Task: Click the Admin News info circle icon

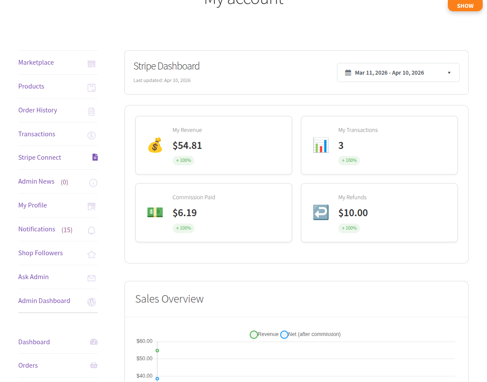Action: click(x=93, y=183)
